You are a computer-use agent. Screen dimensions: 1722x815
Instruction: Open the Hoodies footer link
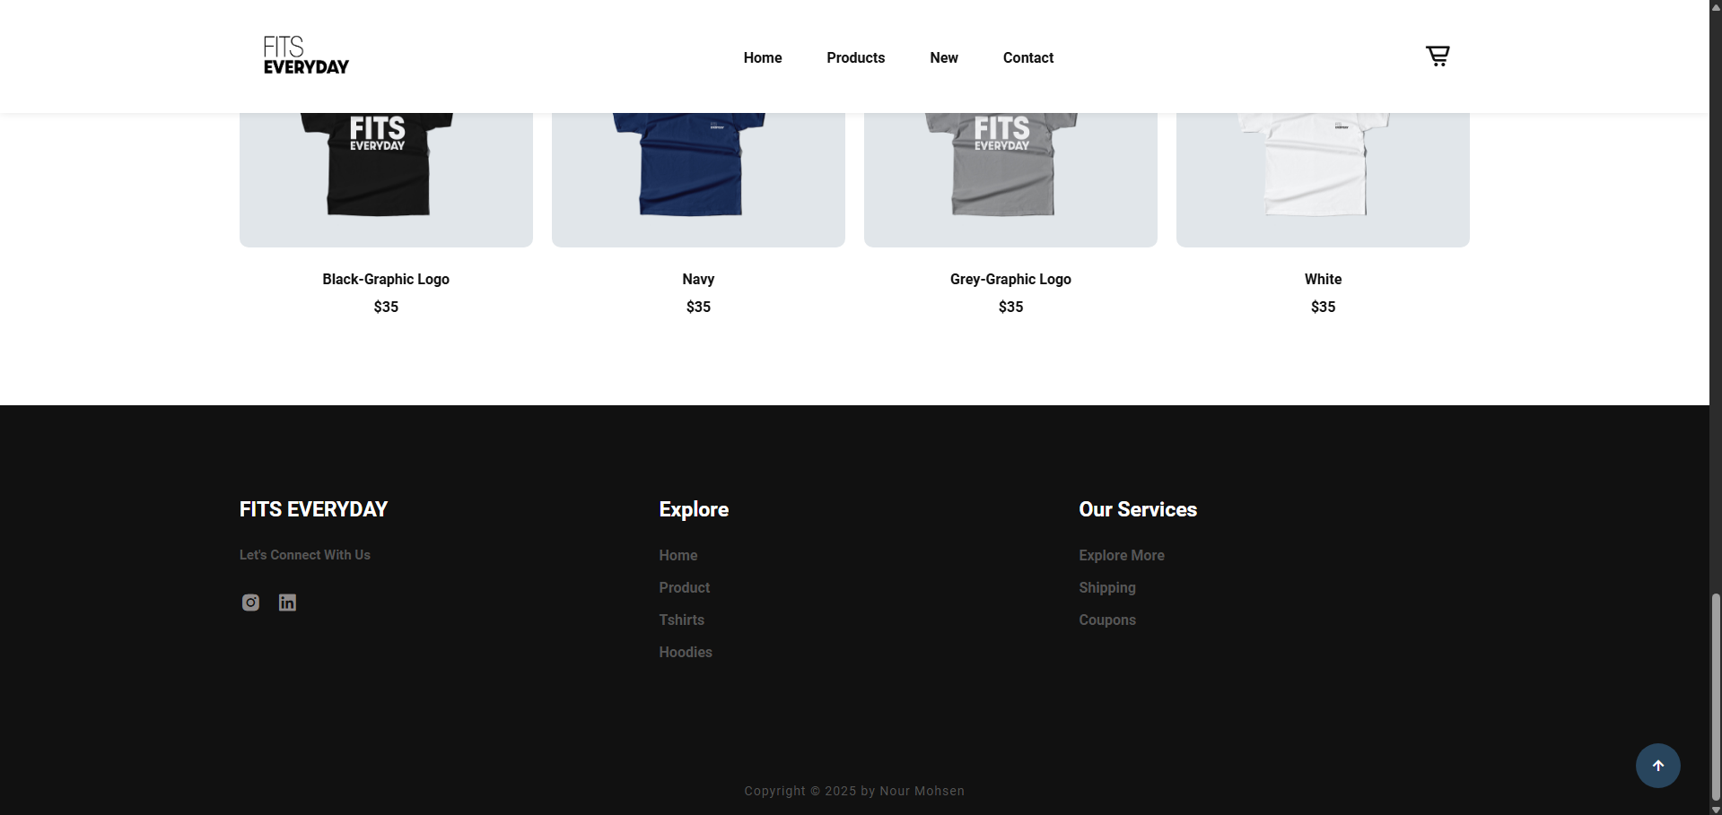coord(686,653)
